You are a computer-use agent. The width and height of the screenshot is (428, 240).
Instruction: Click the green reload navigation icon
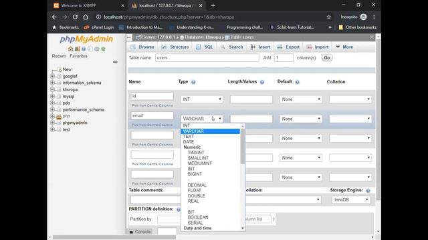point(103,49)
